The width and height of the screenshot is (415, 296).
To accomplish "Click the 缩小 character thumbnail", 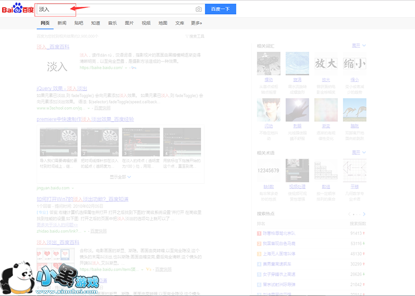I will pos(355,63).
